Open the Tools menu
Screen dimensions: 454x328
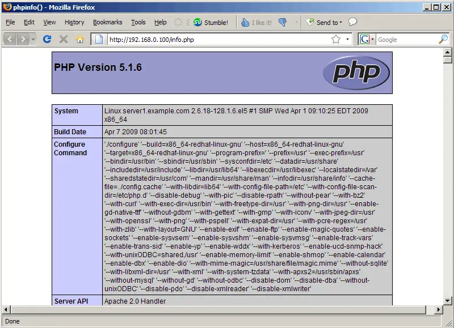coord(138,22)
